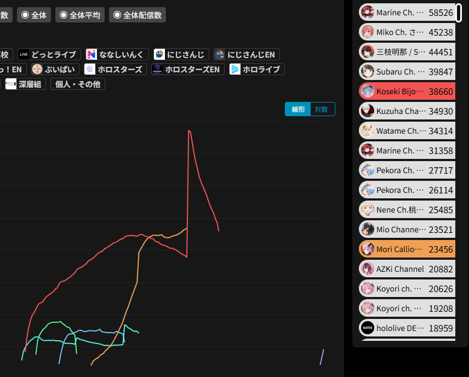Select stream entry with 26114 viewers
Screen dimensions: 469x377
(x=407, y=190)
